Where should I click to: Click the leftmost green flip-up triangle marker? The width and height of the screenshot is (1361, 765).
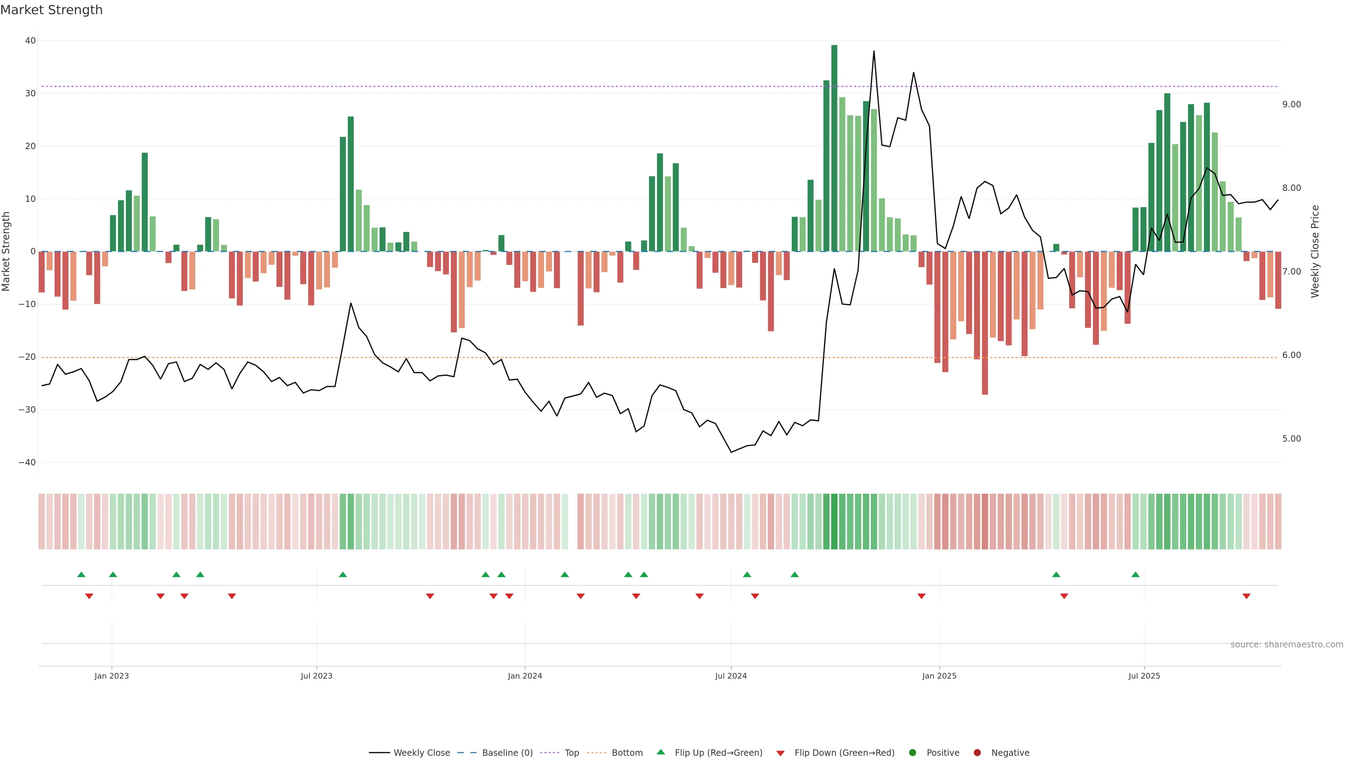[x=81, y=574]
